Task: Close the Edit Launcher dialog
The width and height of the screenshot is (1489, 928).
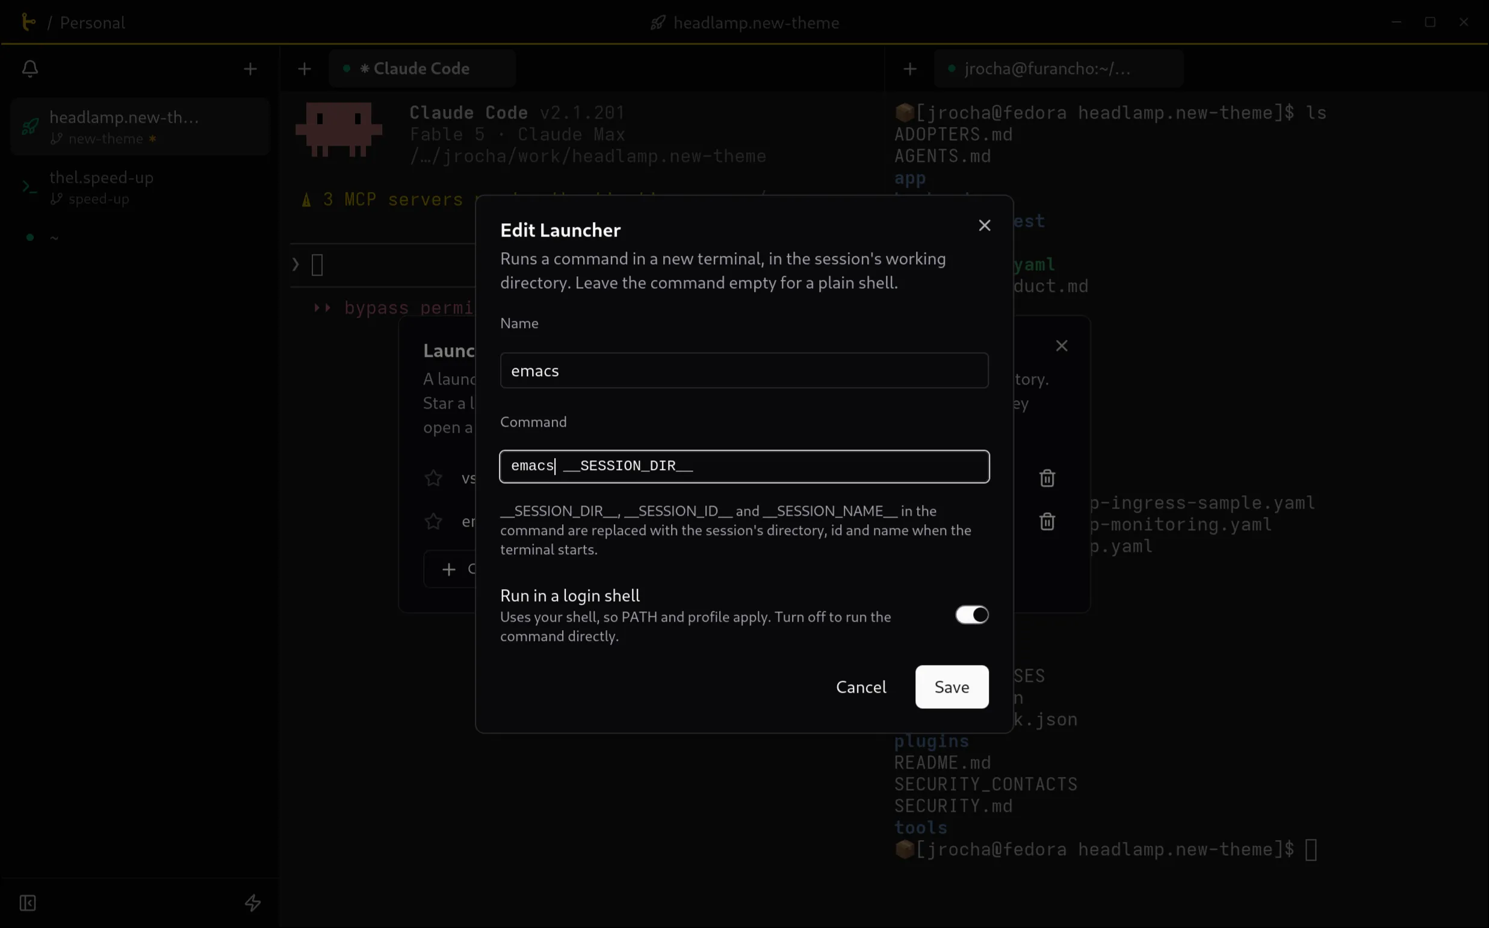Action: click(x=984, y=225)
